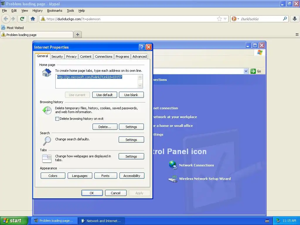The image size is (300, 225).
Task: Open the View menu
Action: click(25, 11)
